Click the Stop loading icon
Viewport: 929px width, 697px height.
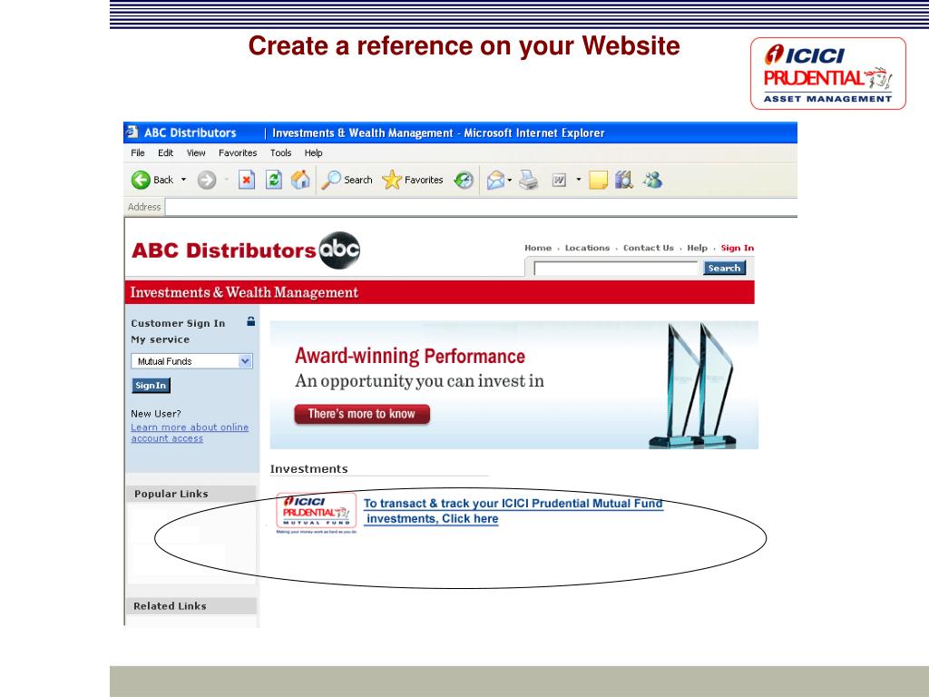coord(247,180)
